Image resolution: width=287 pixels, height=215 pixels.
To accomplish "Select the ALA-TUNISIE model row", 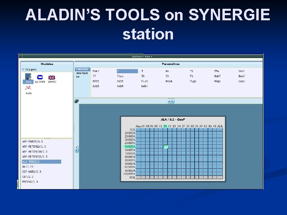I will pos(41,162).
